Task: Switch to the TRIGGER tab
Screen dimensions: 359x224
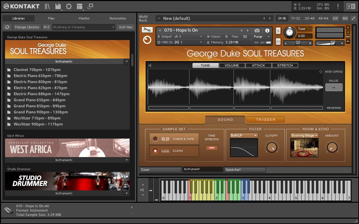Action: [x=265, y=119]
